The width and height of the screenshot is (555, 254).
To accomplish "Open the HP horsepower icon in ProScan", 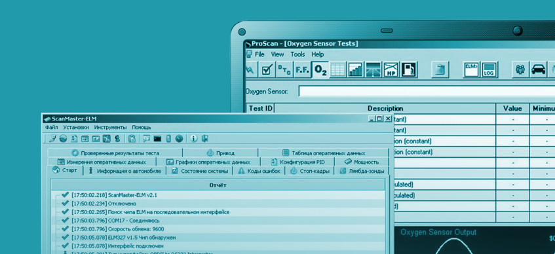I will pos(391,69).
